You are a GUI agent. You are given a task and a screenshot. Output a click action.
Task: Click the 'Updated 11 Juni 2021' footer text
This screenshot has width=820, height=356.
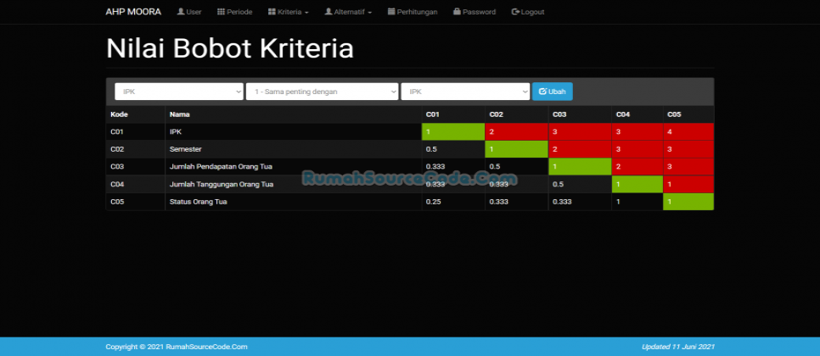(677, 347)
